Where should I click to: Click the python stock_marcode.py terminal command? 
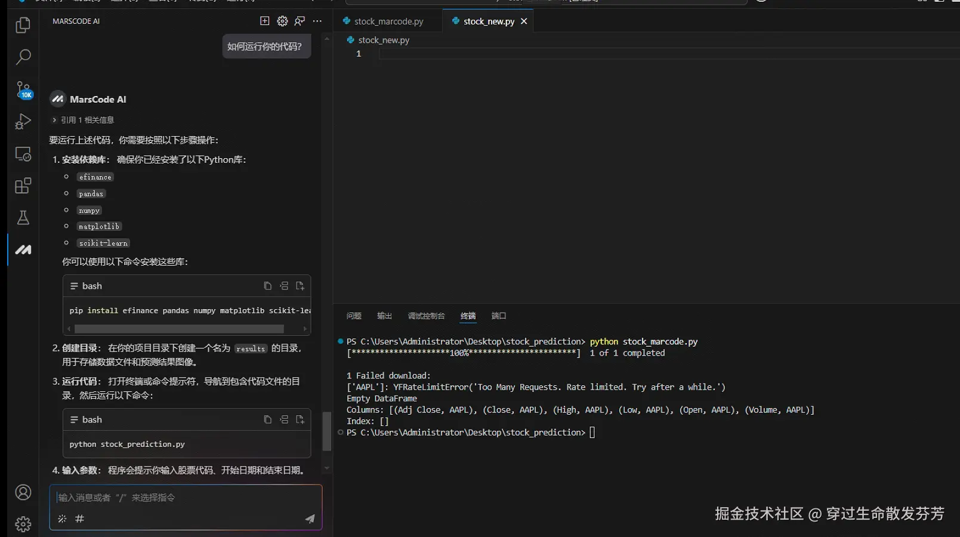(644, 342)
